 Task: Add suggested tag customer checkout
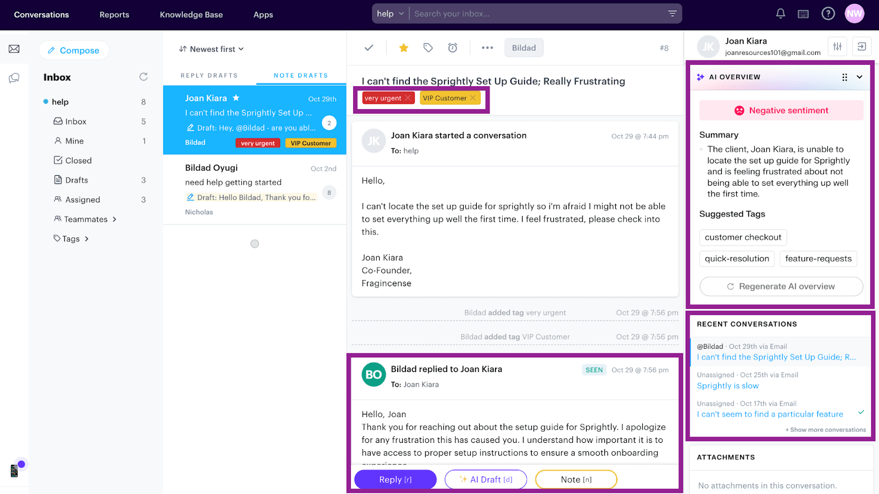[743, 237]
